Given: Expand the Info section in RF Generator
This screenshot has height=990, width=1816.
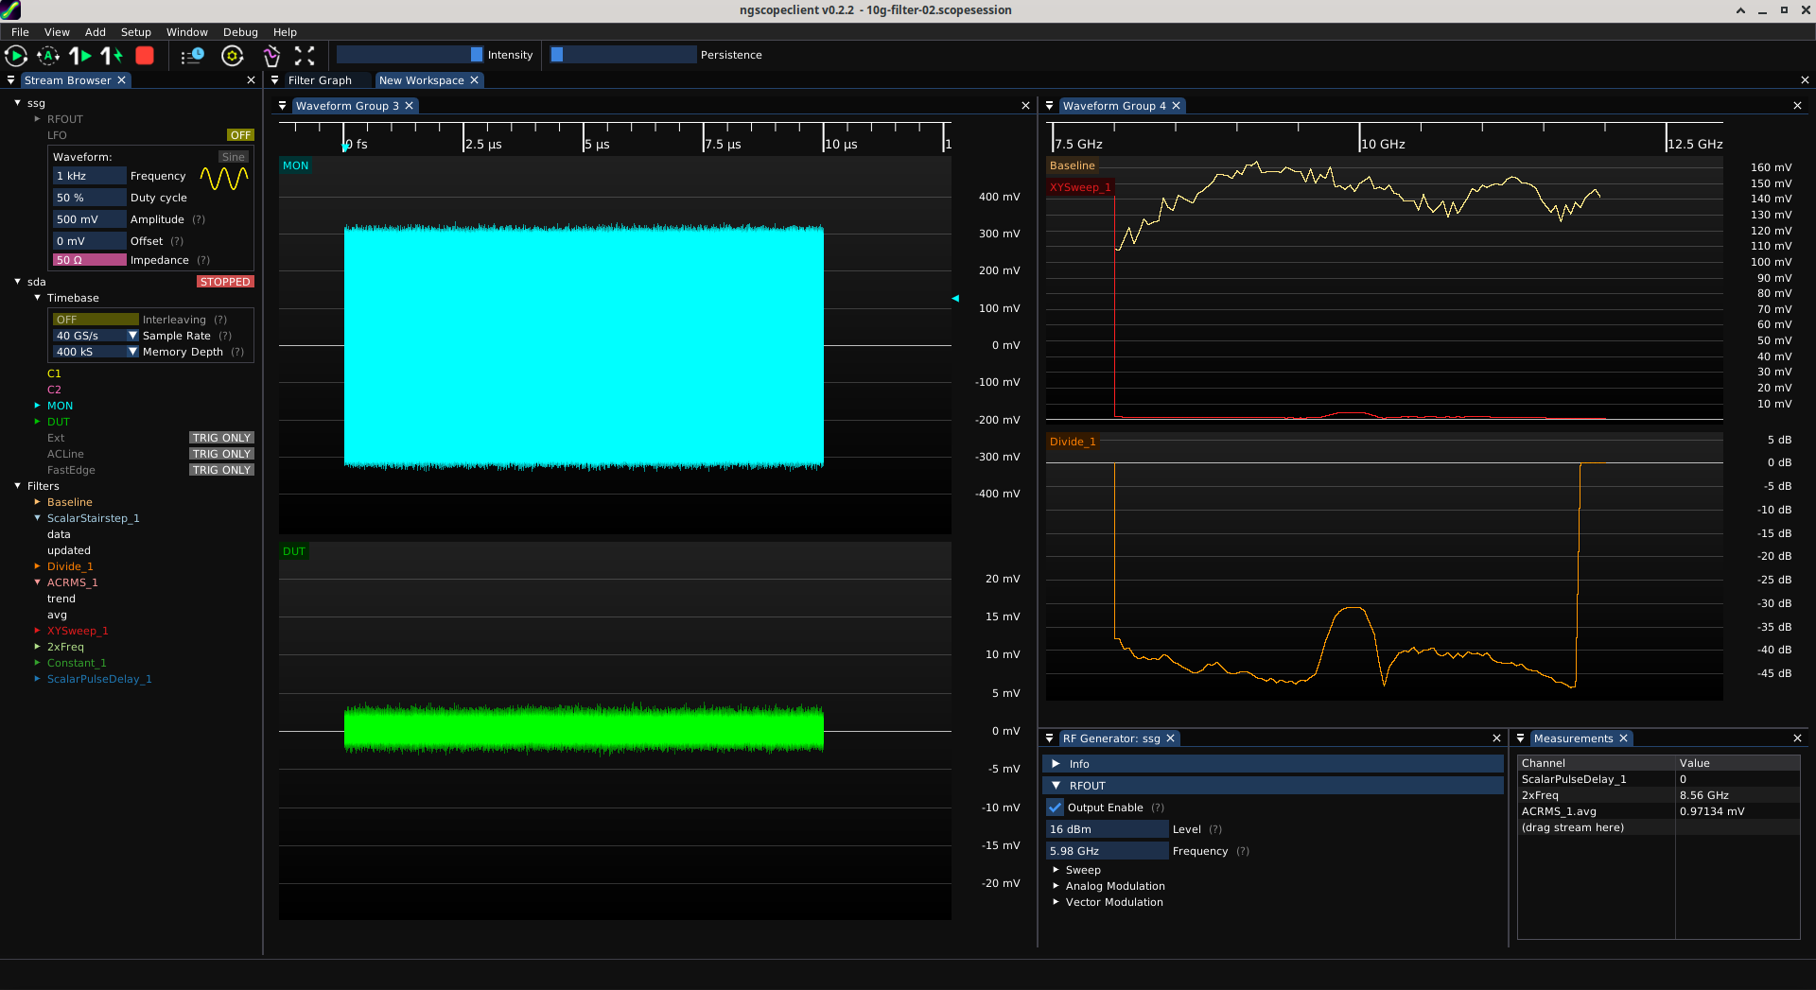Looking at the screenshot, I should (1272, 764).
